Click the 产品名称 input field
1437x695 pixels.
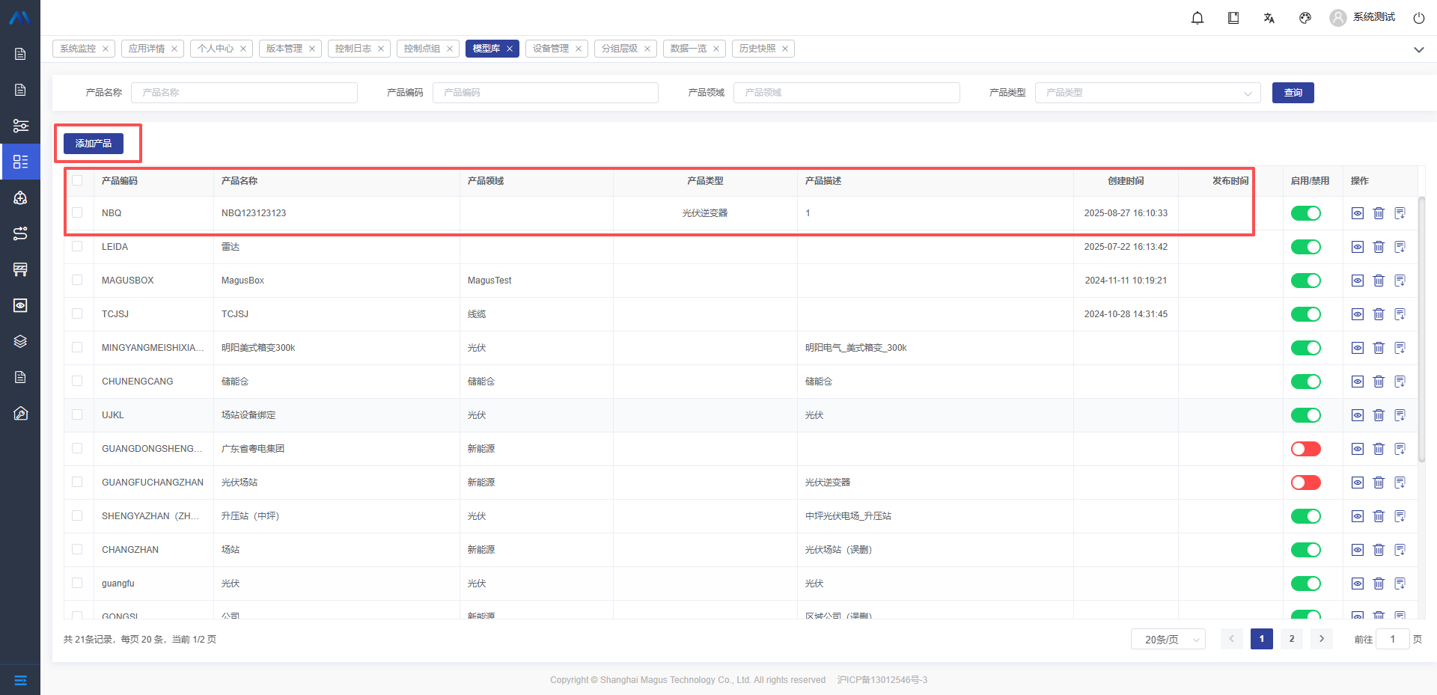coord(244,93)
